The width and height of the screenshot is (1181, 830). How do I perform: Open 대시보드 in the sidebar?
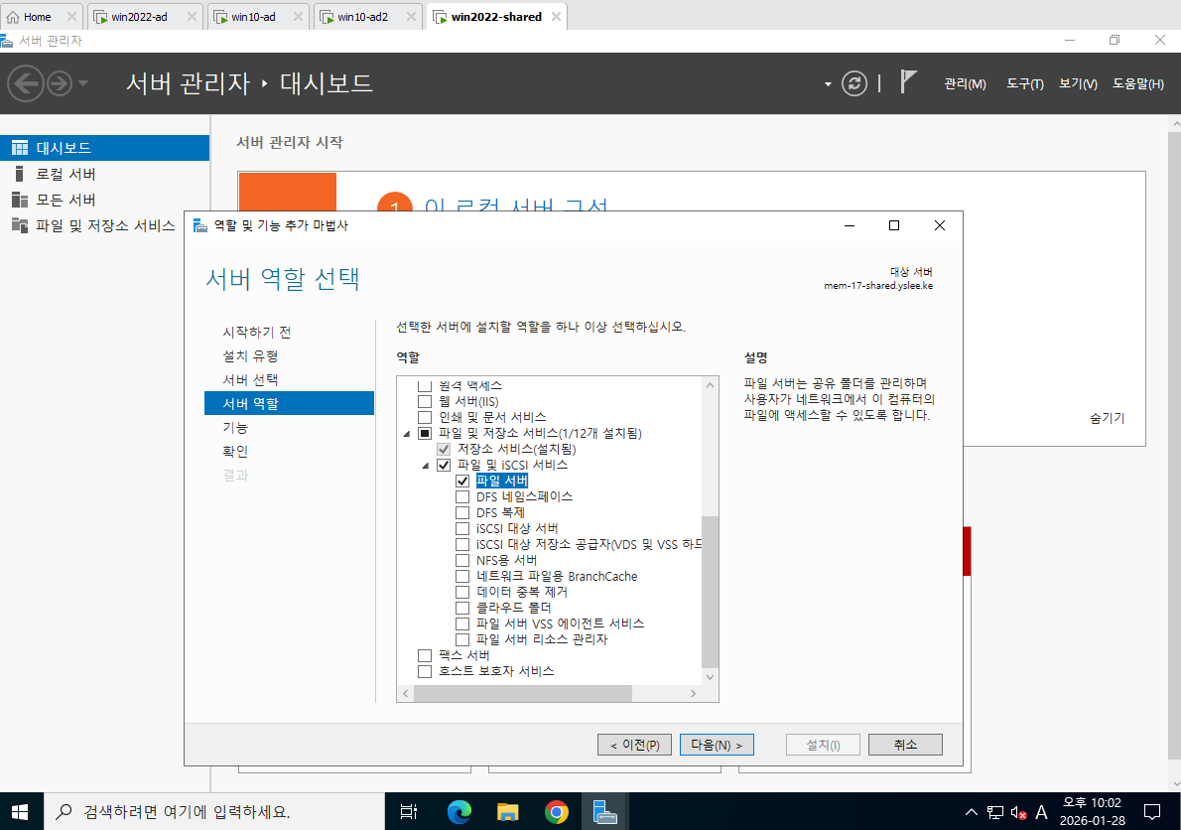(104, 148)
